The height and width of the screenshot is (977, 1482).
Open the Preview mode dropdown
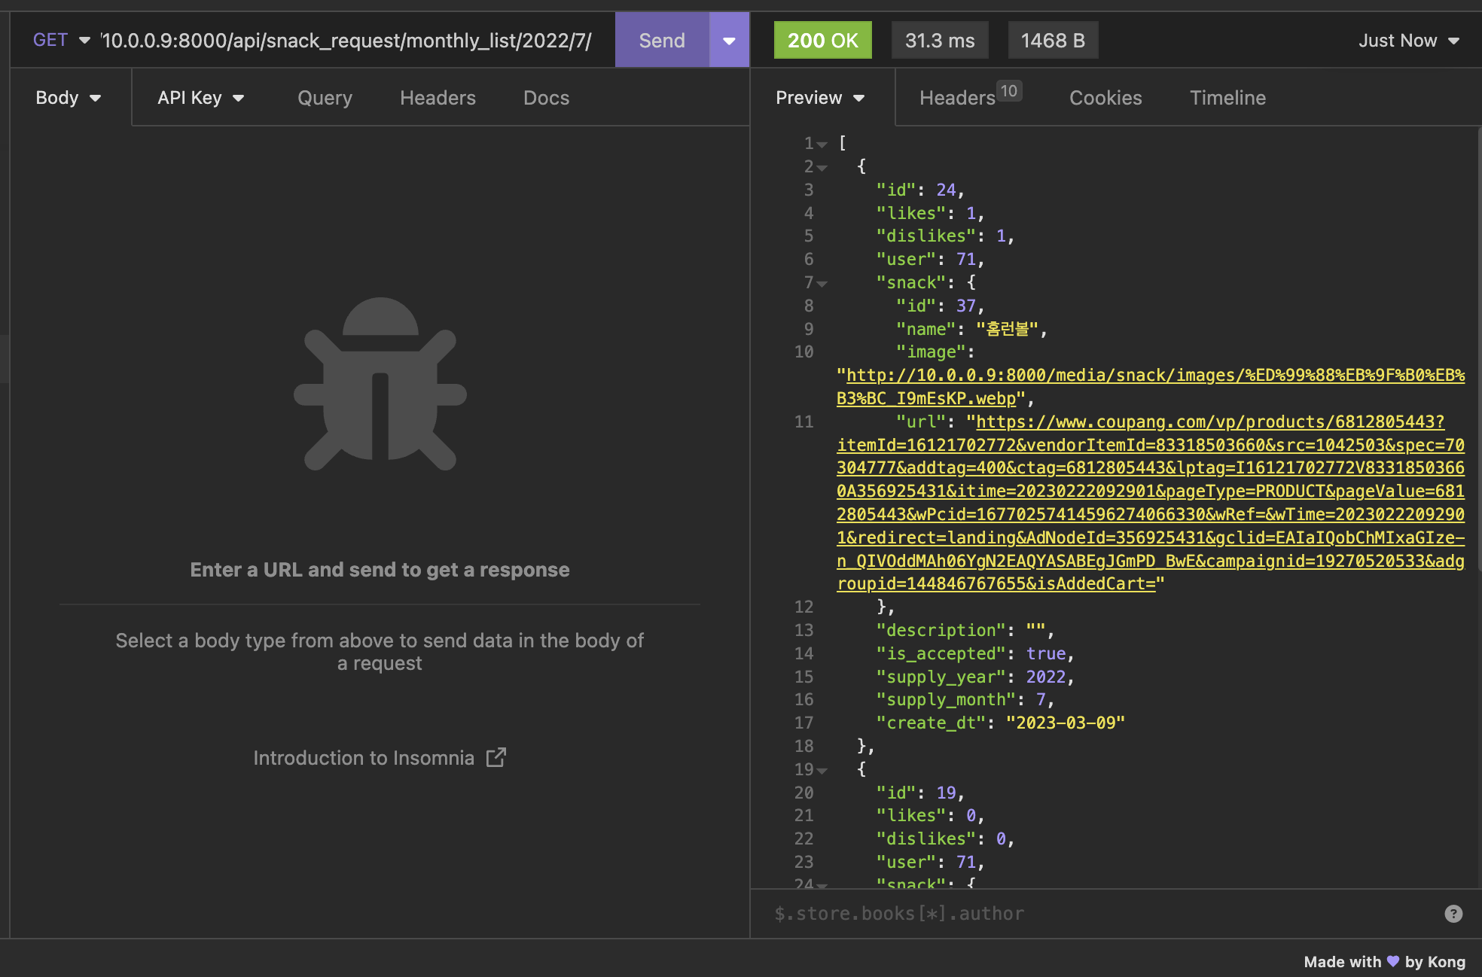coord(820,98)
